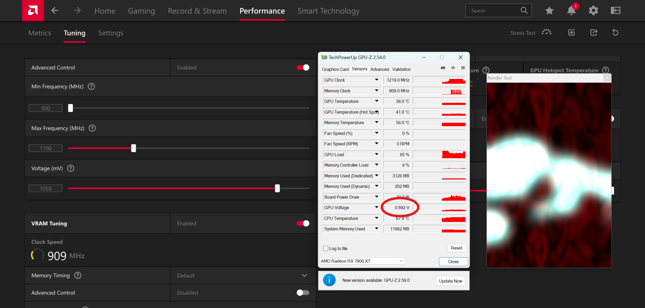This screenshot has height=308, width=645.
Task: Click Min Frequency value field 500
Action: click(x=46, y=108)
